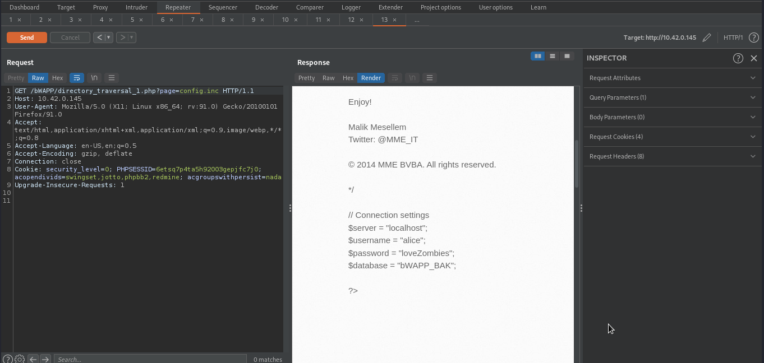Open the User options tab
764x363 pixels.
click(496, 7)
